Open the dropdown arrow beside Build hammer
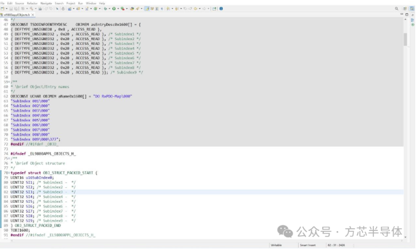The width and height of the screenshot is (419, 249). click(x=35, y=9)
